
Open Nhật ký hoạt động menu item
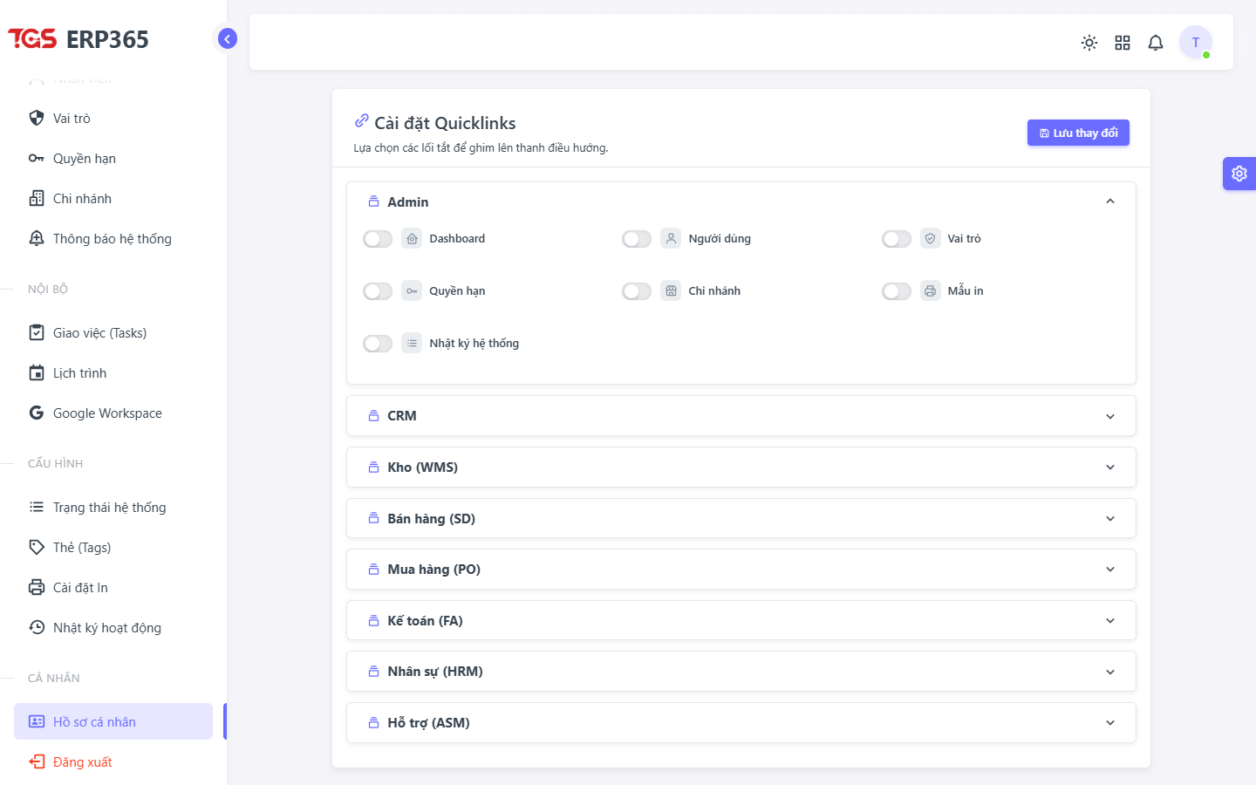[113, 627]
